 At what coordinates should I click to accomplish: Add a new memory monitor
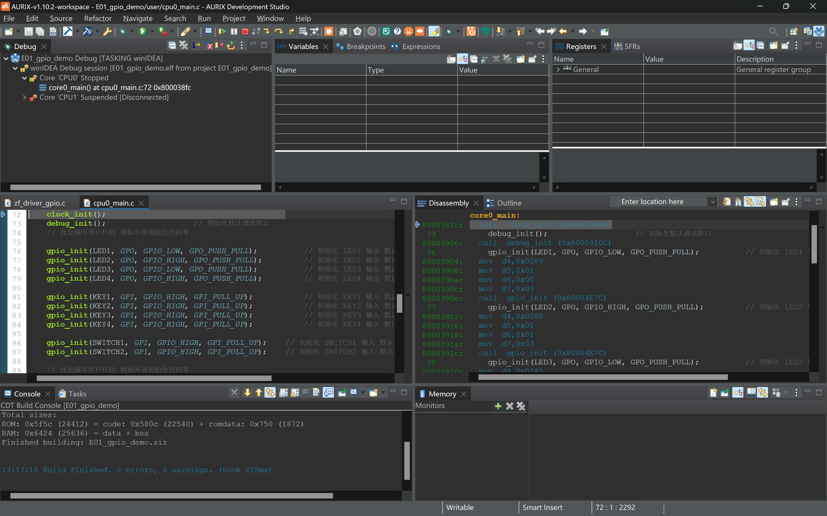tap(498, 406)
